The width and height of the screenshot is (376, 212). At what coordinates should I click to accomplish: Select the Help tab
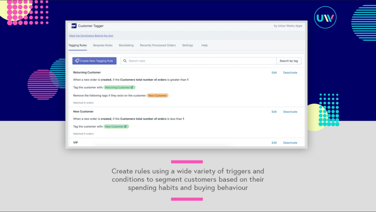(x=204, y=45)
